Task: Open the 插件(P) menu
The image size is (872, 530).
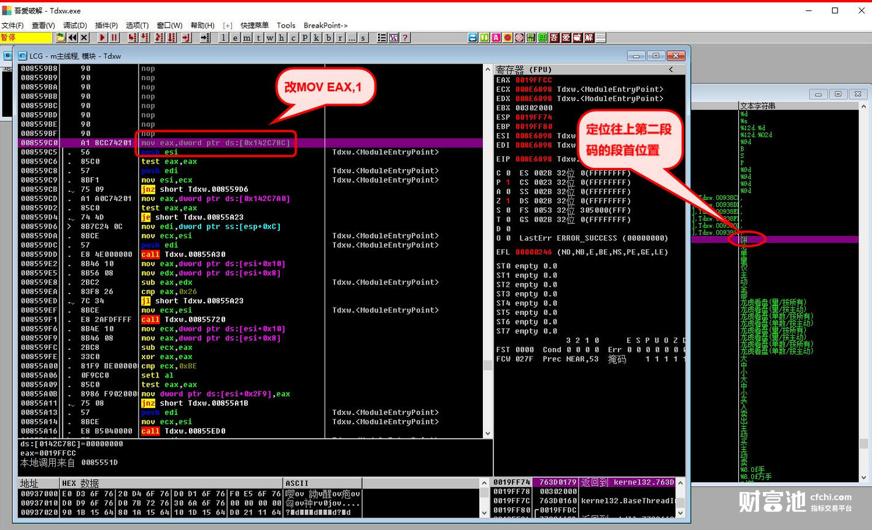Action: coord(106,25)
